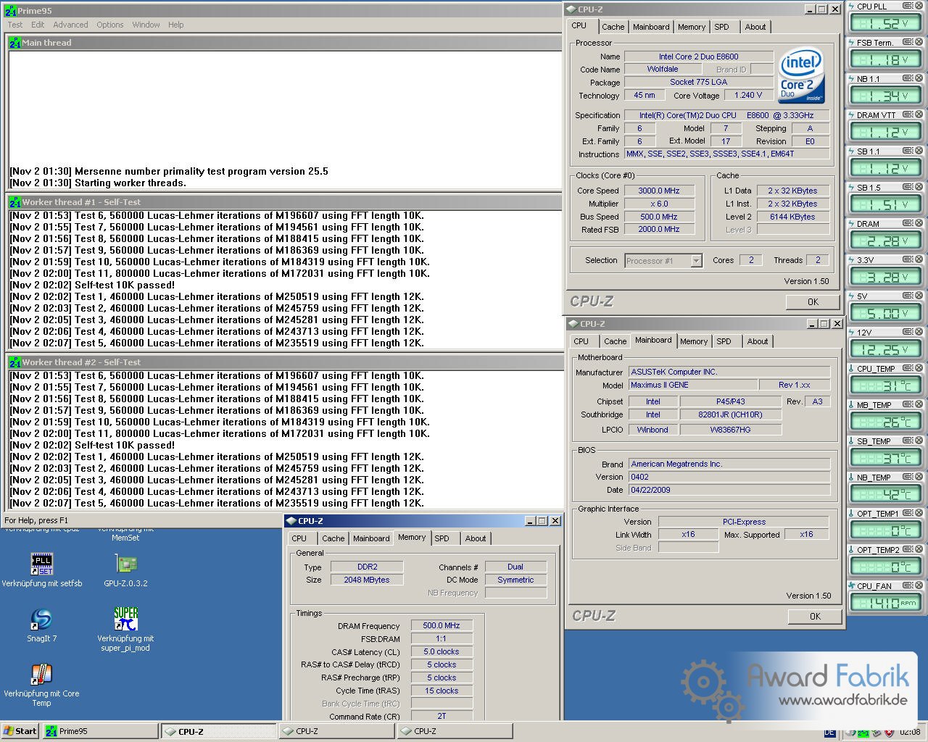Image resolution: width=928 pixels, height=742 pixels.
Task: Click the DRAM Frequency value '500.0 MHz'
Action: tap(442, 625)
